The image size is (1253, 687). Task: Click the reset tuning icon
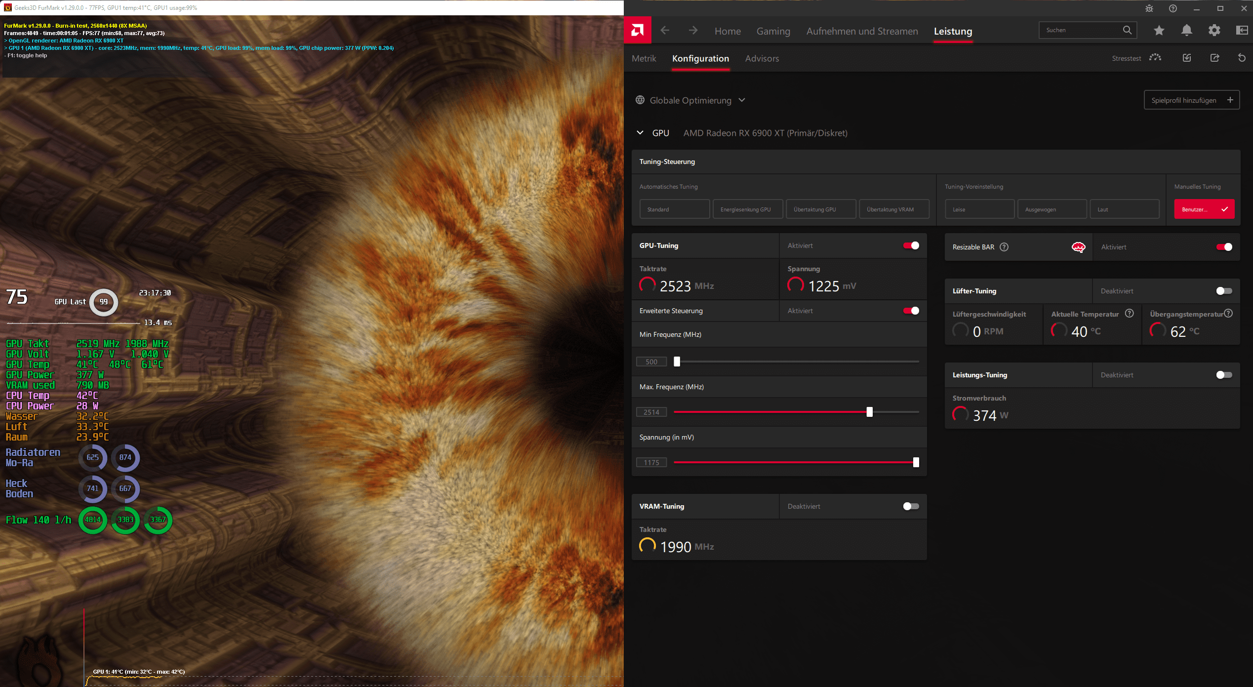tap(1242, 58)
